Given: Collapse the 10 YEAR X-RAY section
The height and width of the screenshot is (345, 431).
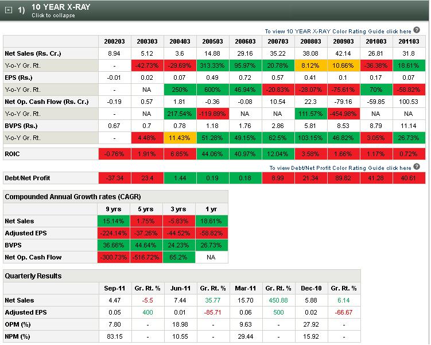Looking at the screenshot, I should point(9,10).
